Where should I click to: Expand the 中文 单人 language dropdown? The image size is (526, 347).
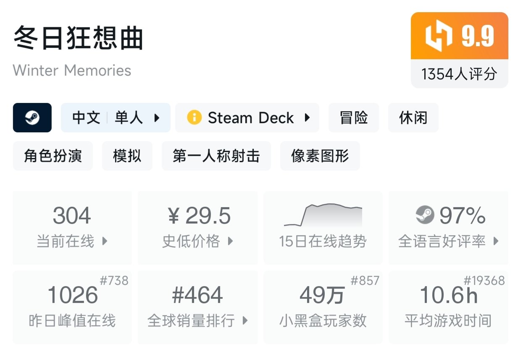pos(157,118)
